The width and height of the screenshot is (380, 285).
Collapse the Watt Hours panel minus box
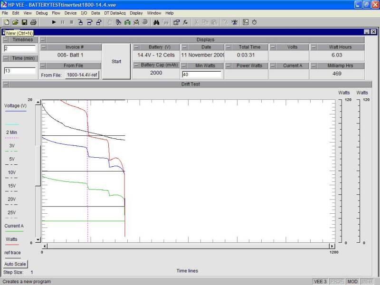pos(313,47)
